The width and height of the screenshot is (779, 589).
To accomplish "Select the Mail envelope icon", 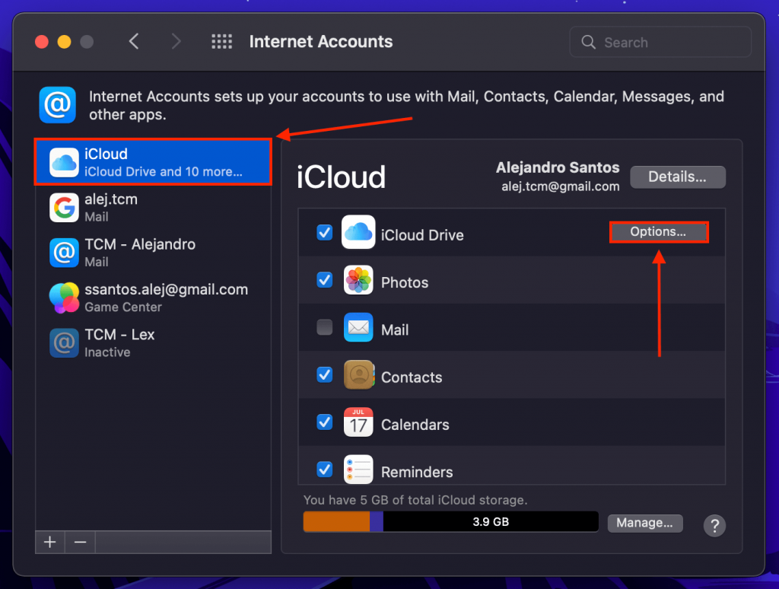I will click(x=358, y=328).
